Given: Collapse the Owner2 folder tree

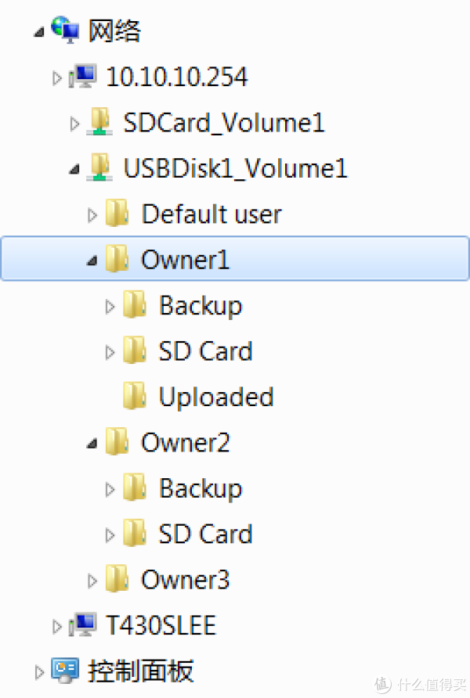Looking at the screenshot, I should click(x=92, y=443).
